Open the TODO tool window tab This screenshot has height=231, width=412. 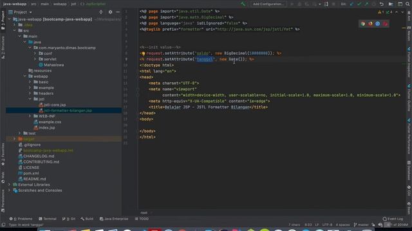pos(142,219)
